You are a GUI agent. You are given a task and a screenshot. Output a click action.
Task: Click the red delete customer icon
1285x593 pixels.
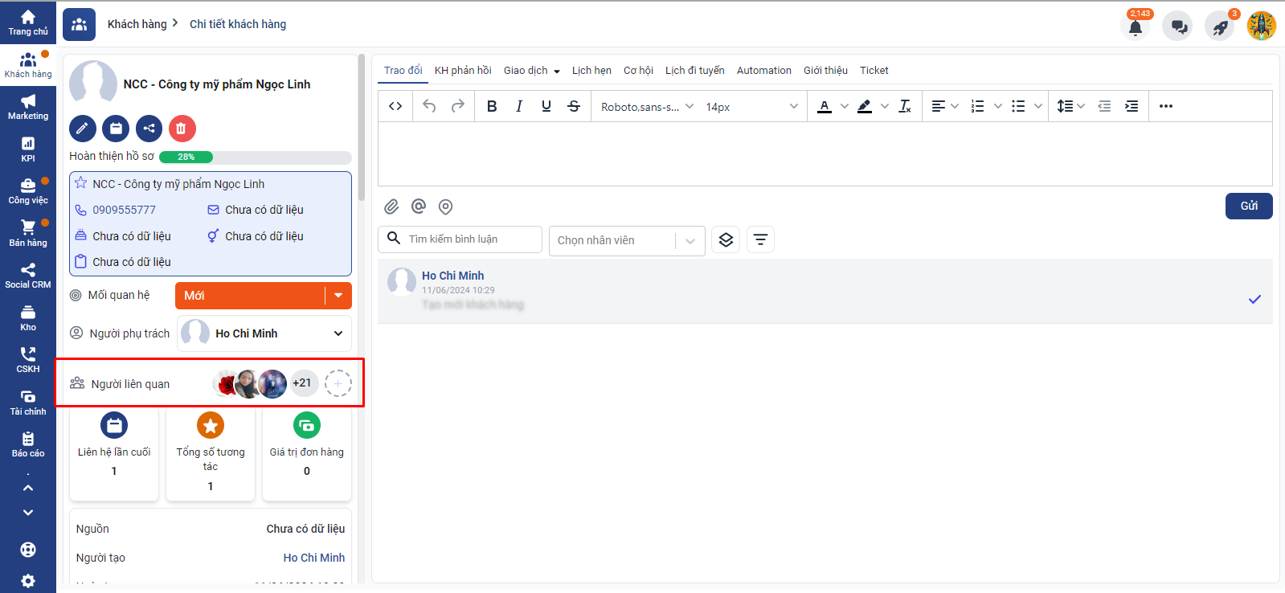[x=182, y=129]
